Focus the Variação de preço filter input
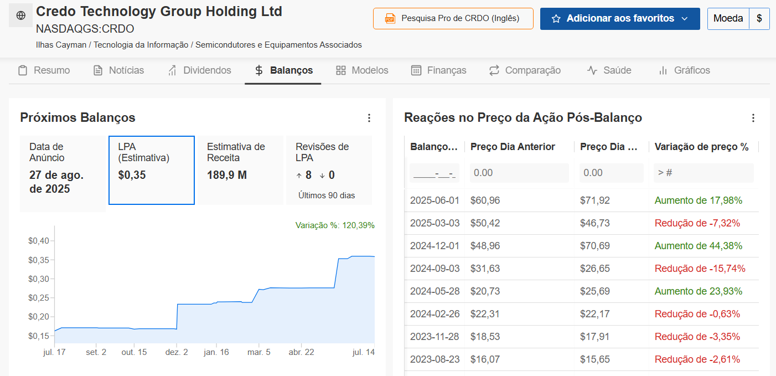Screen dimensions: 776x376 [x=703, y=173]
